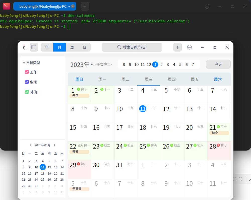Viewport: 251px width, 200px height.
Task: Click the plus icon to add schedule
Action: (x=177, y=47)
